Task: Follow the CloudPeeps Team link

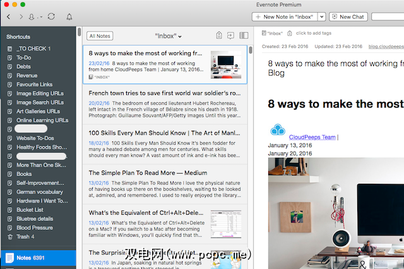Action: [312, 137]
